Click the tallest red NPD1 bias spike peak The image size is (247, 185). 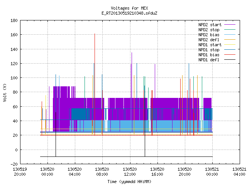[95, 34]
